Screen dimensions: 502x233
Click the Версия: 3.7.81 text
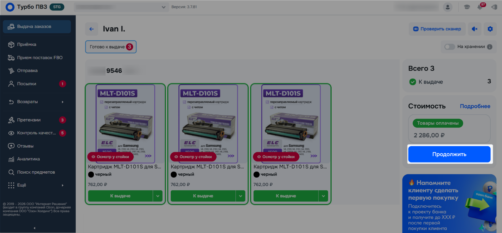point(184,7)
